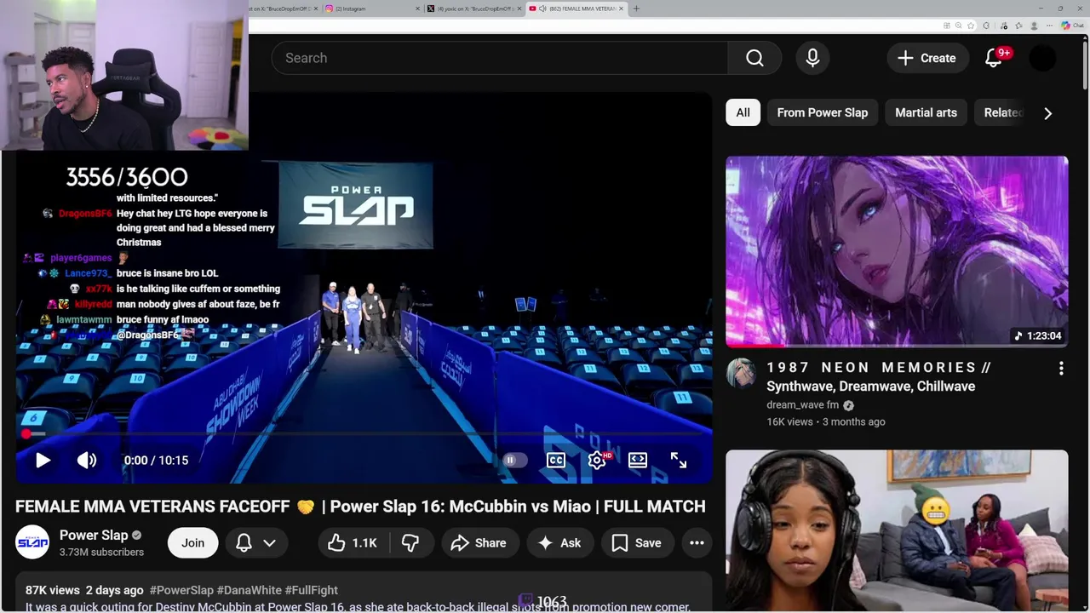Mute the video volume
Screen dimensions: 1090x613
point(87,461)
